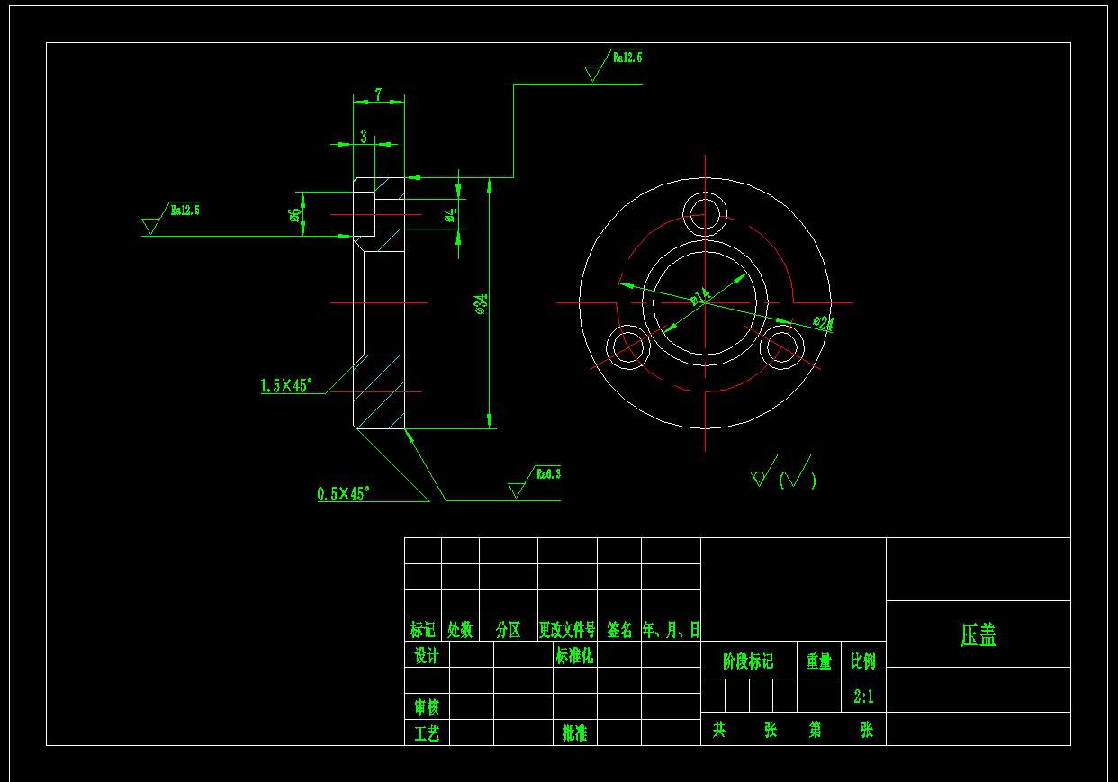Click the '3' depth dimension text

coord(364,136)
